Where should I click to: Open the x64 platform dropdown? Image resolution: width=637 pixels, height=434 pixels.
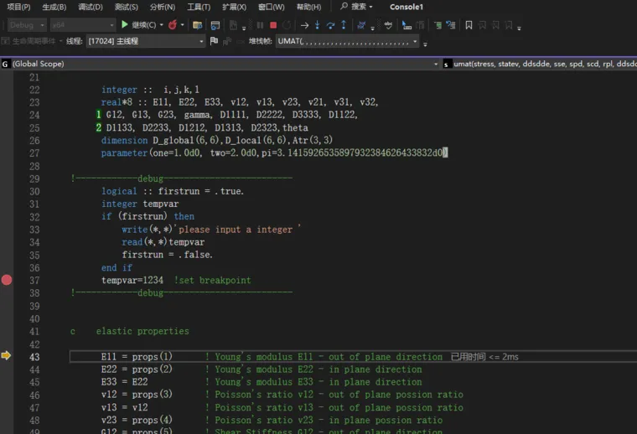[x=83, y=25]
